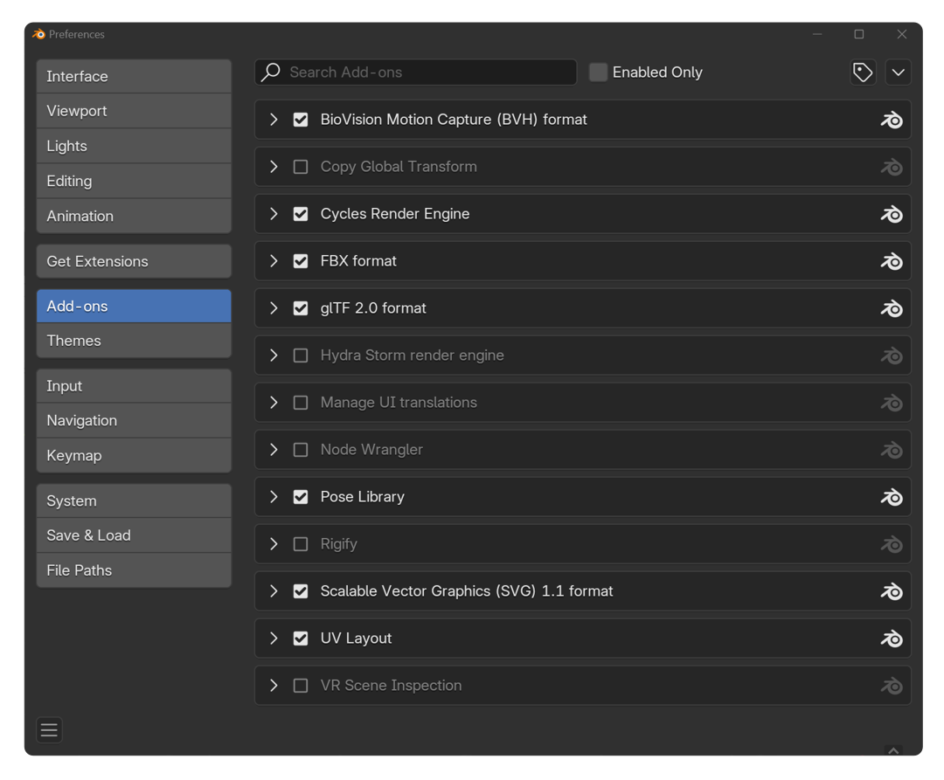Expand Copy Global Transform details
This screenshot has height=780, width=944.
274,167
